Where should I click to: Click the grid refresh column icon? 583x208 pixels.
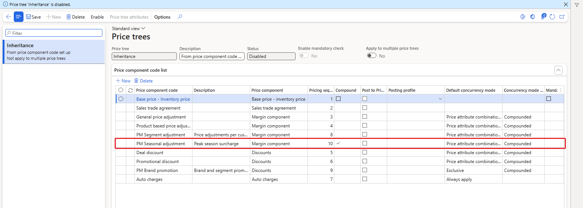tap(130, 90)
